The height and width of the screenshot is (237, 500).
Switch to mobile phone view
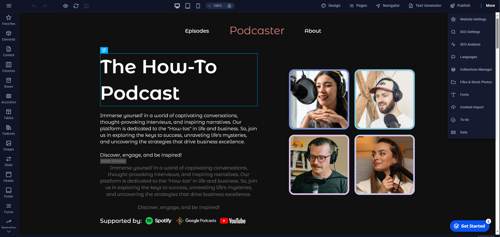[x=198, y=6]
